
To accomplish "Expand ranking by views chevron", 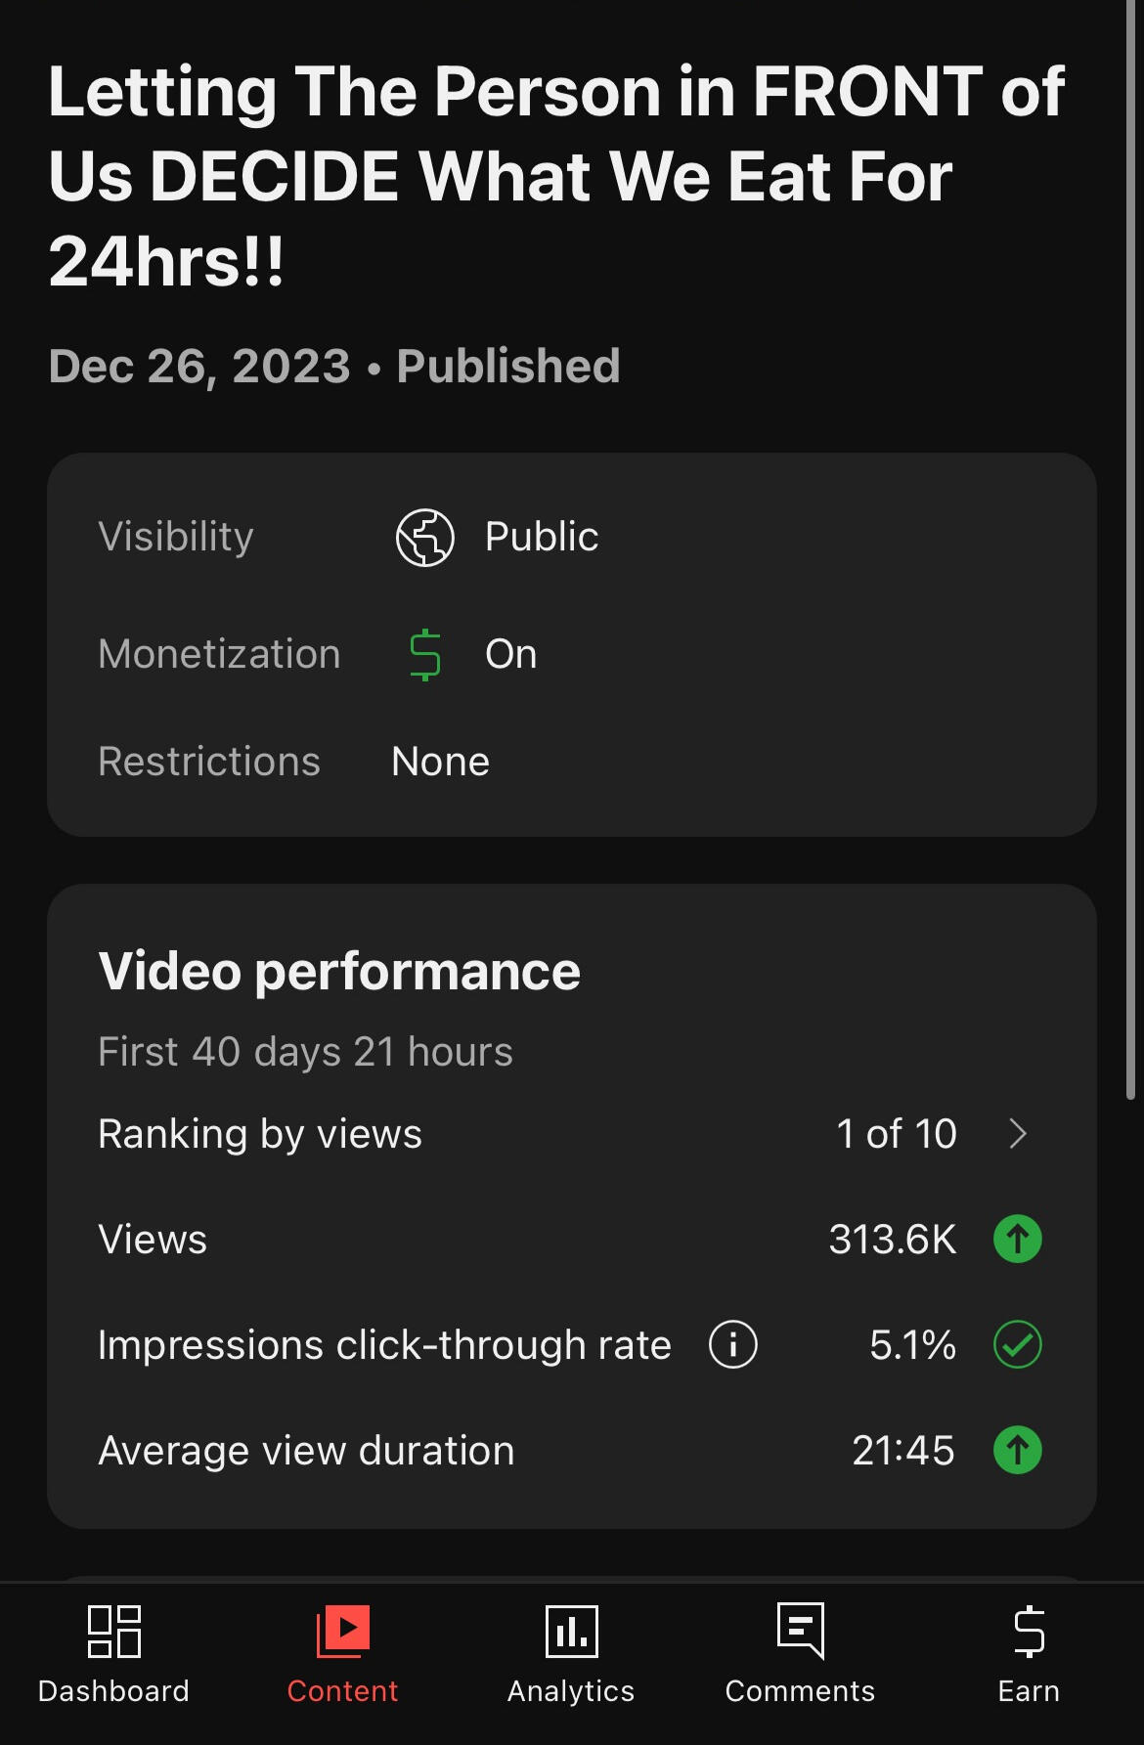I will pyautogui.click(x=1018, y=1134).
